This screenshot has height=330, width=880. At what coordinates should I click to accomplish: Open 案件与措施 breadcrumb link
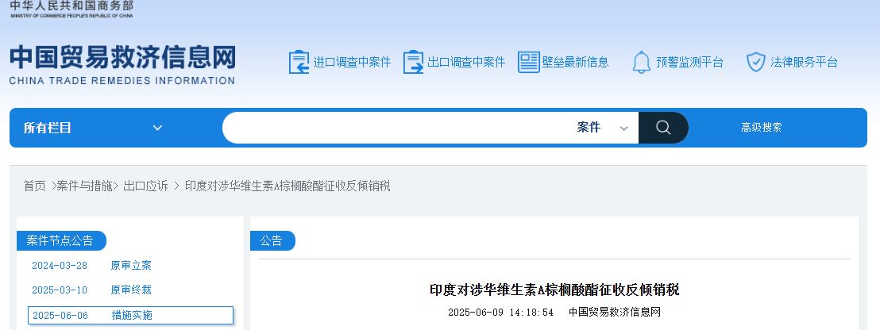(87, 186)
